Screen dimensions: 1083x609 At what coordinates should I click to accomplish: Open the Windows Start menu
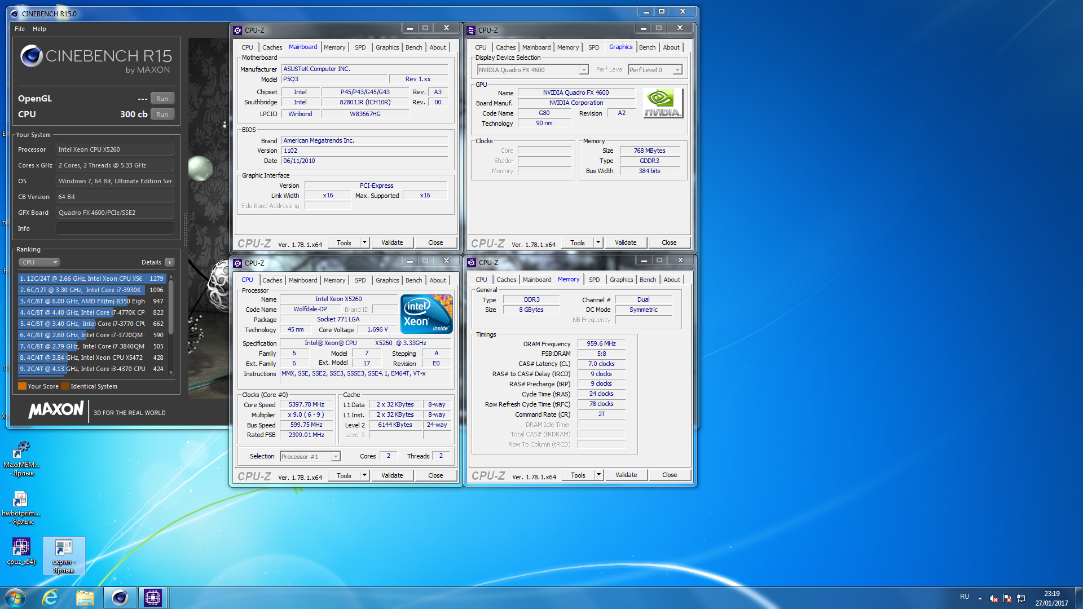[15, 598]
